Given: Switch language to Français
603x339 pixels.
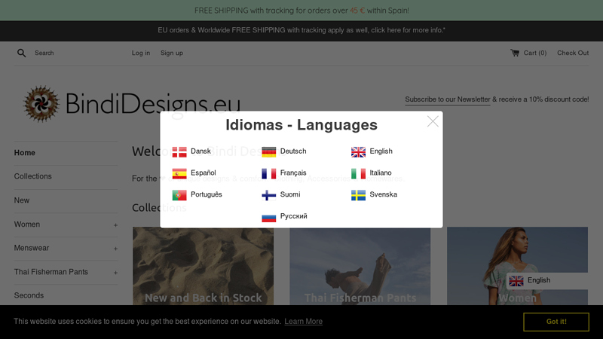Looking at the screenshot, I should 293,173.
